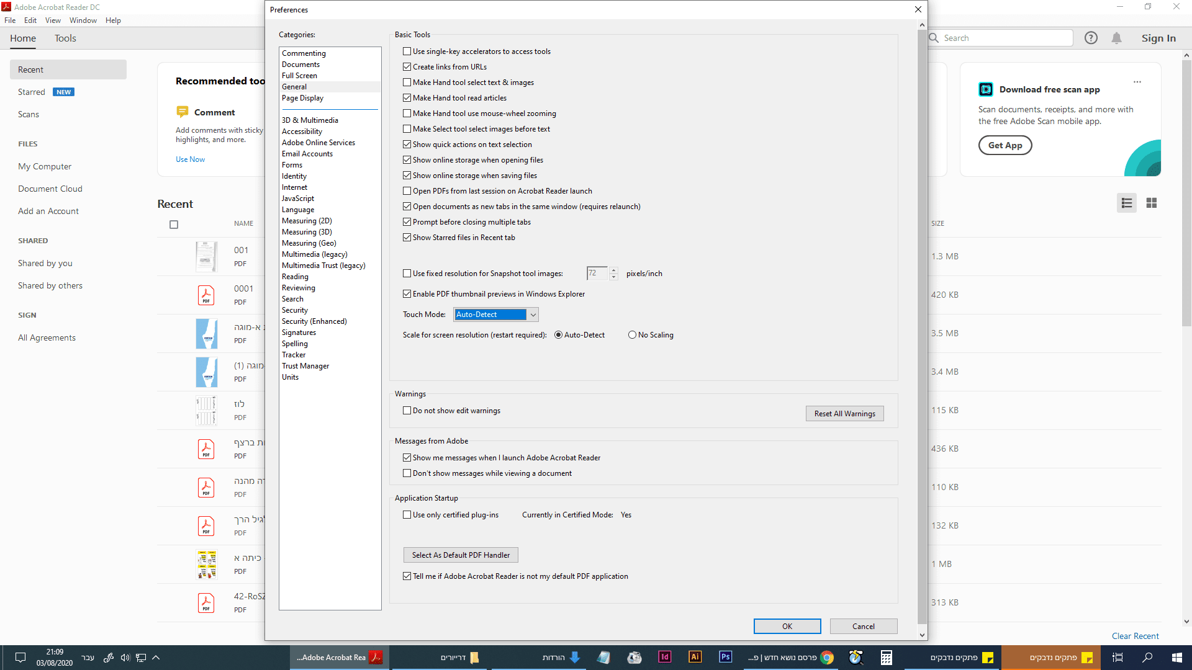This screenshot has height=670, width=1192.
Task: Open the Touch Mode dropdown
Action: [x=533, y=315]
